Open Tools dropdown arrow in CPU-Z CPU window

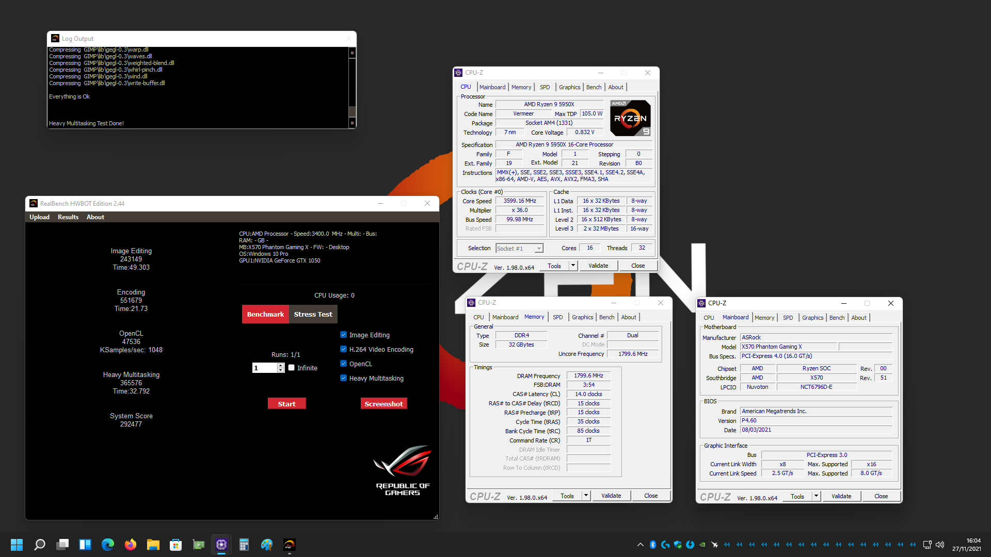[573, 266]
